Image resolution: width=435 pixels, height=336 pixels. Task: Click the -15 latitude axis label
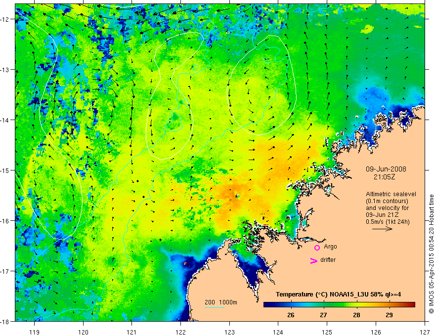tap(5, 170)
